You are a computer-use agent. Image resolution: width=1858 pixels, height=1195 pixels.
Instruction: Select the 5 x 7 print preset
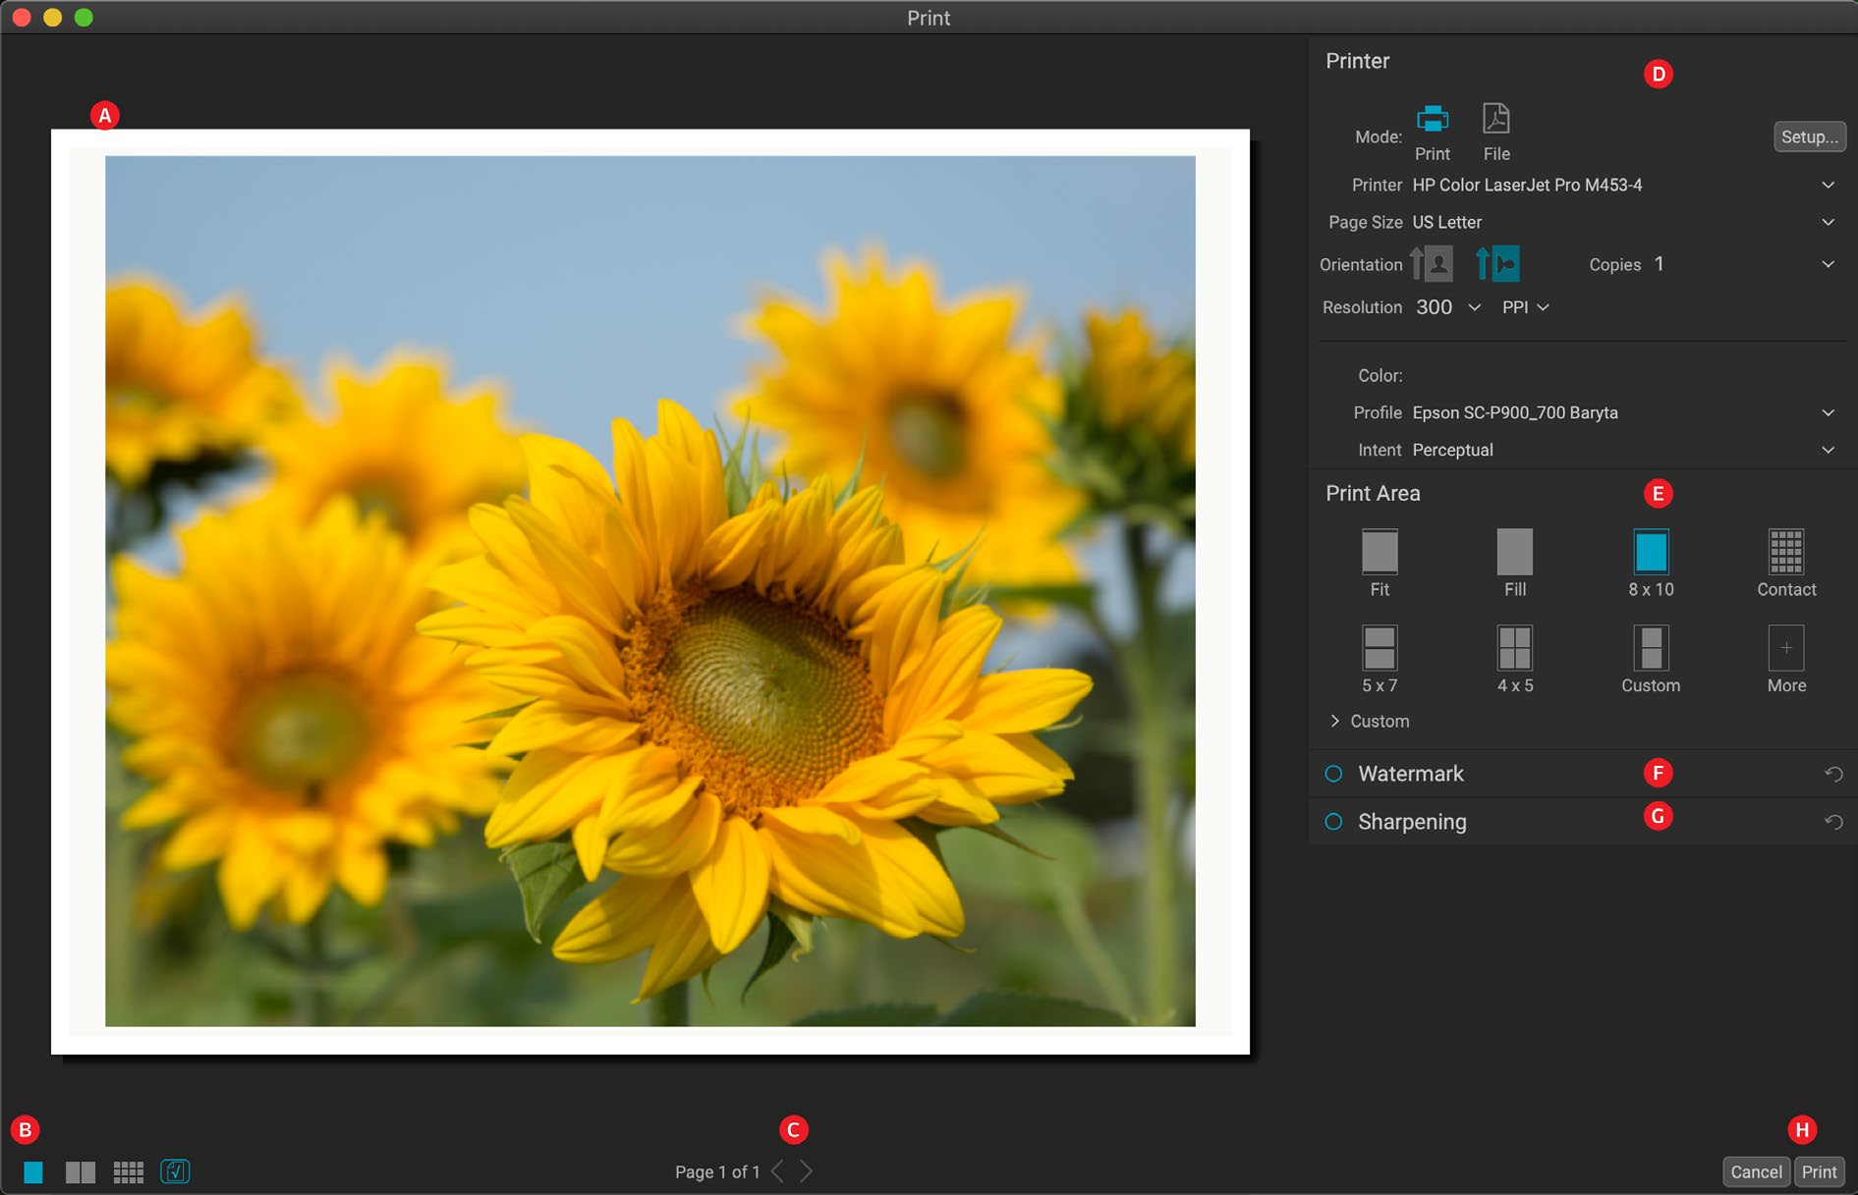click(1379, 648)
